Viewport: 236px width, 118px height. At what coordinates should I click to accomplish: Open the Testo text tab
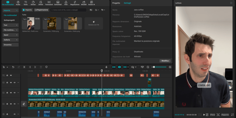26,3
